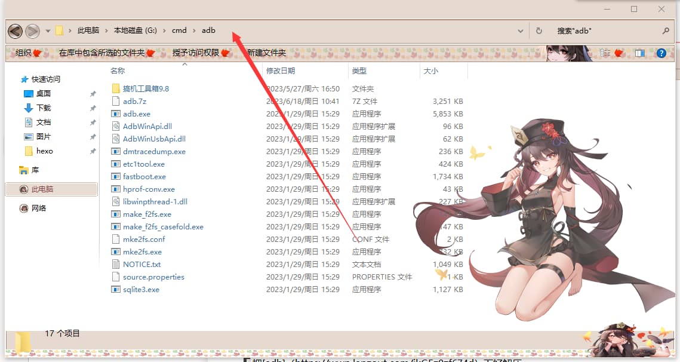680x362 pixels.
Task: Unpin 下载 using its pin icon
Action: click(x=93, y=108)
